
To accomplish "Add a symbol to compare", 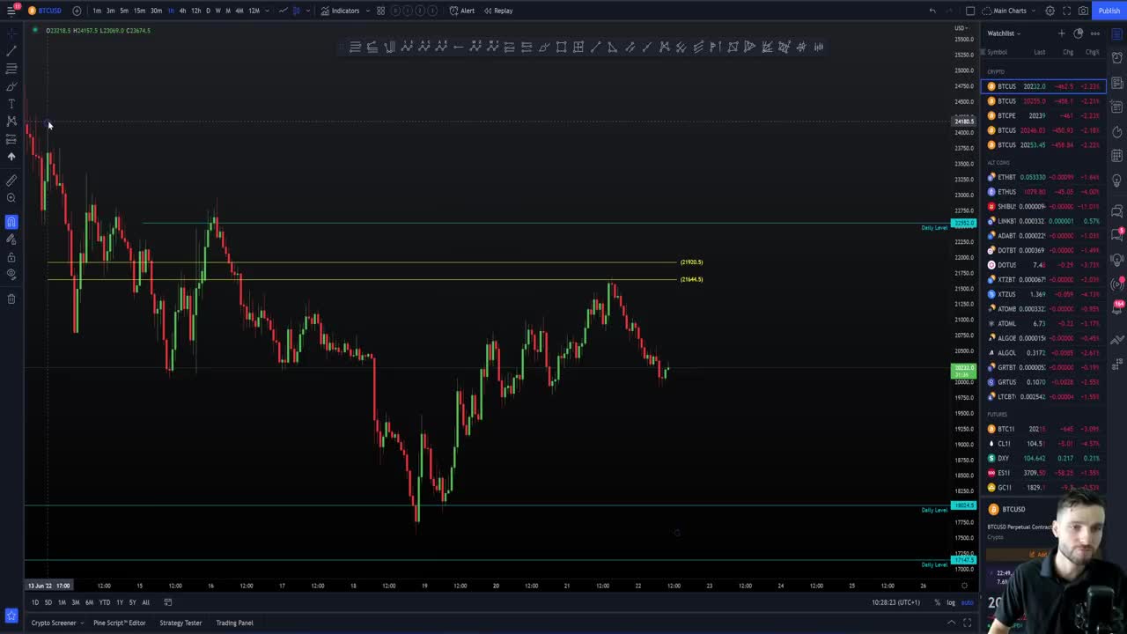I will point(77,11).
